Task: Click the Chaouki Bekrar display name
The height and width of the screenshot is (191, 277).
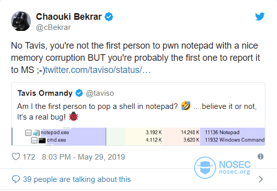Action: 69,17
